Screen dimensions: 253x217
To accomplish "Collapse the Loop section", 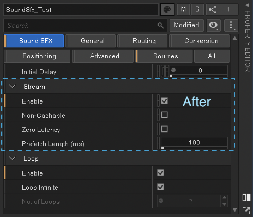I will tap(12, 159).
